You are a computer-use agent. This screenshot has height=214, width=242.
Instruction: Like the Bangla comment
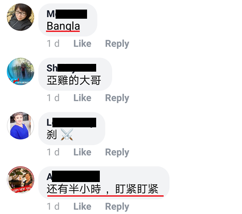click(82, 43)
